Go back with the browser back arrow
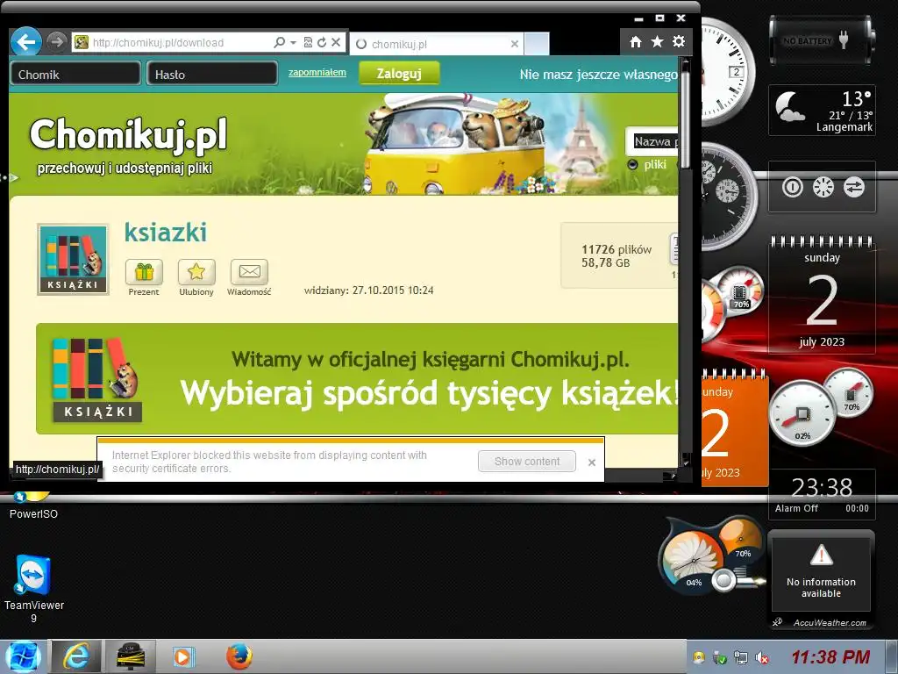Image resolution: width=898 pixels, height=674 pixels. 25,42
